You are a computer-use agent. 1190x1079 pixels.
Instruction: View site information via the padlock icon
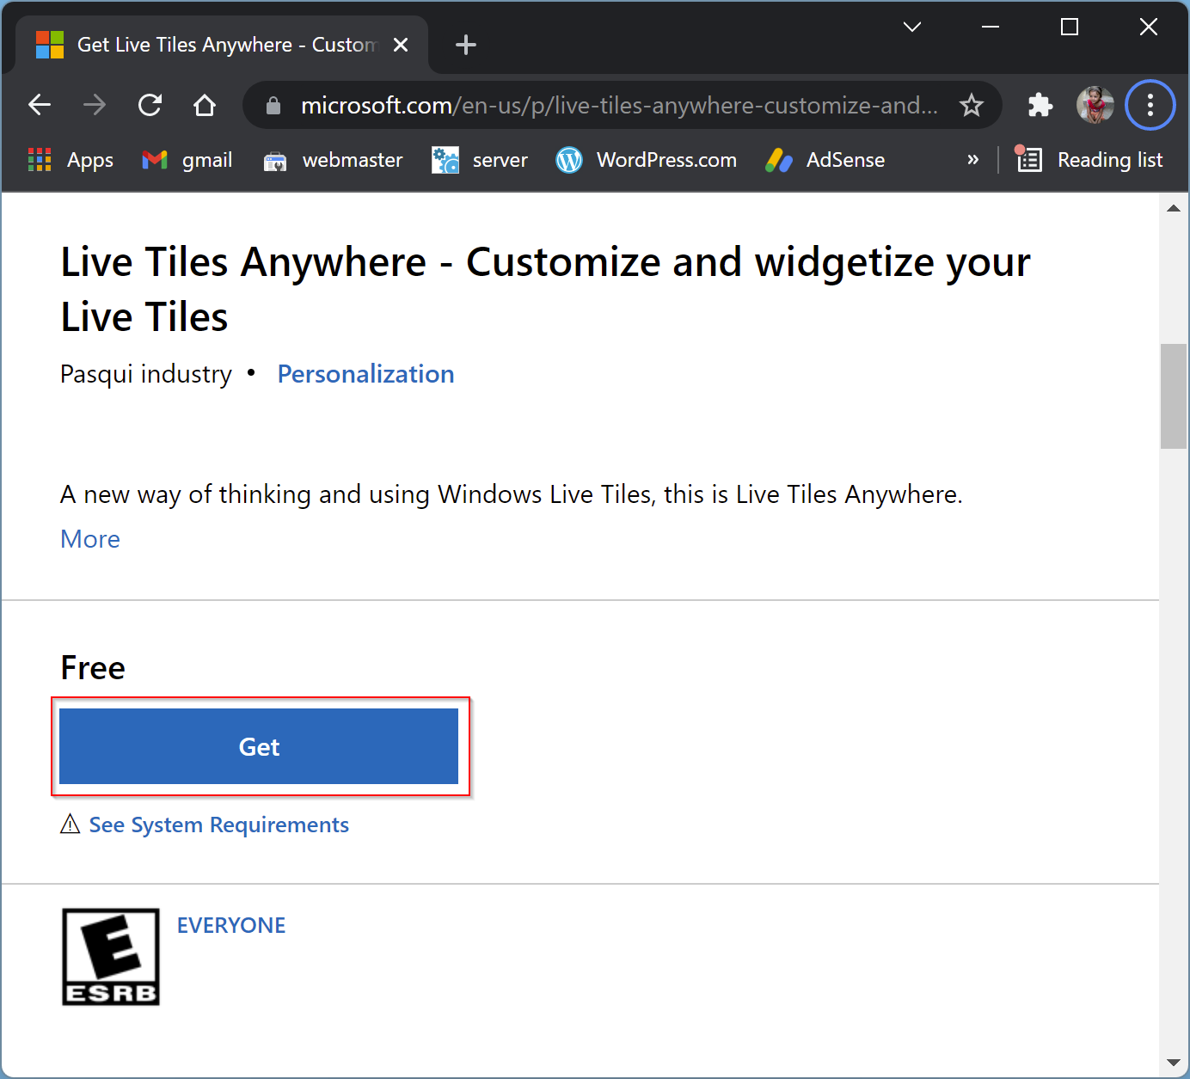tap(273, 105)
